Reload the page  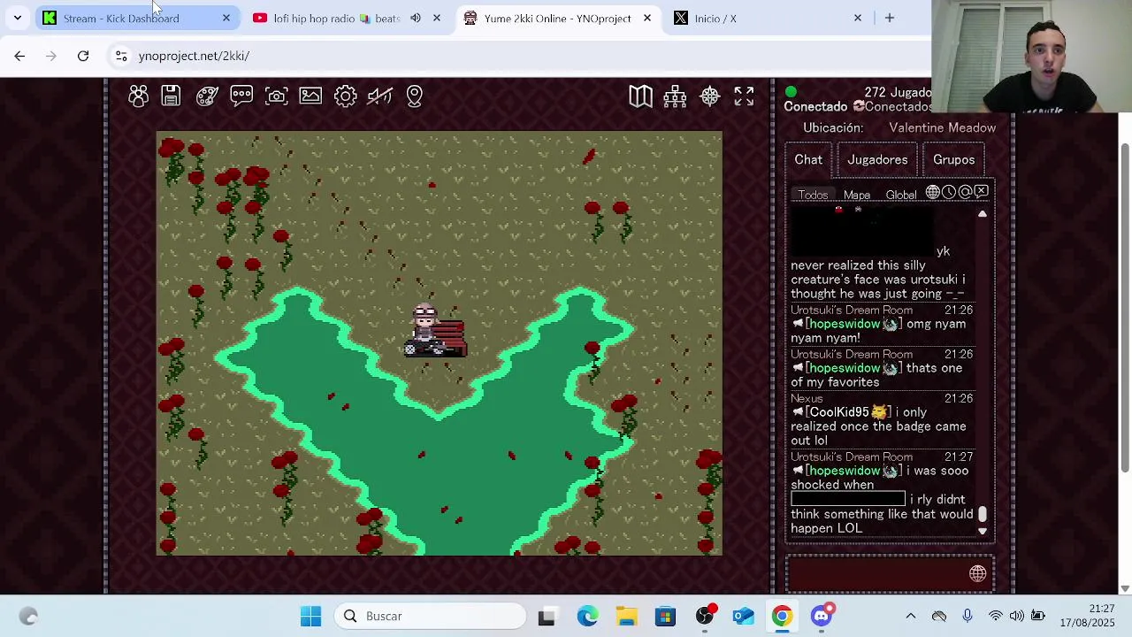(x=83, y=56)
